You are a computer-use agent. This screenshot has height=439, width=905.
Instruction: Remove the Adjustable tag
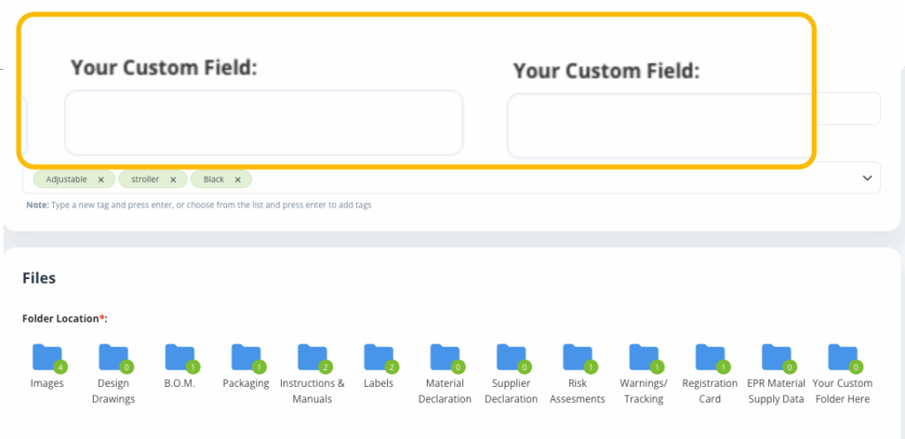101,179
